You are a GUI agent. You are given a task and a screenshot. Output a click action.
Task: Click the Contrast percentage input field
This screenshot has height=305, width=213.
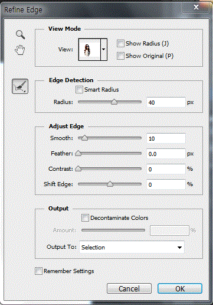(x=166, y=169)
